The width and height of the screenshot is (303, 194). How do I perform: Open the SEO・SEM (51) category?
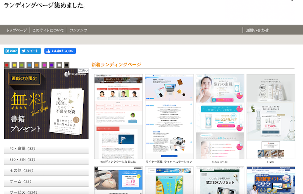tap(46, 160)
